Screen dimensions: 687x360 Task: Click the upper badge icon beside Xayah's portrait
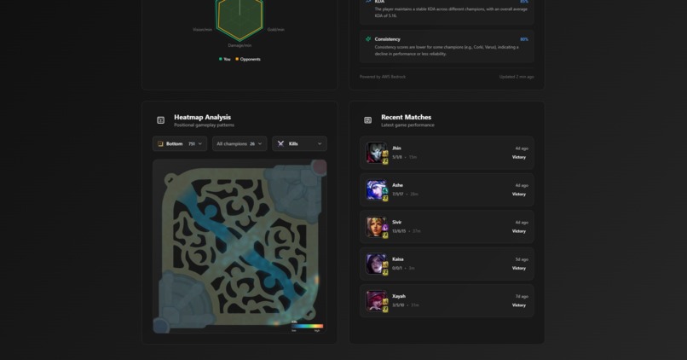[385, 302]
